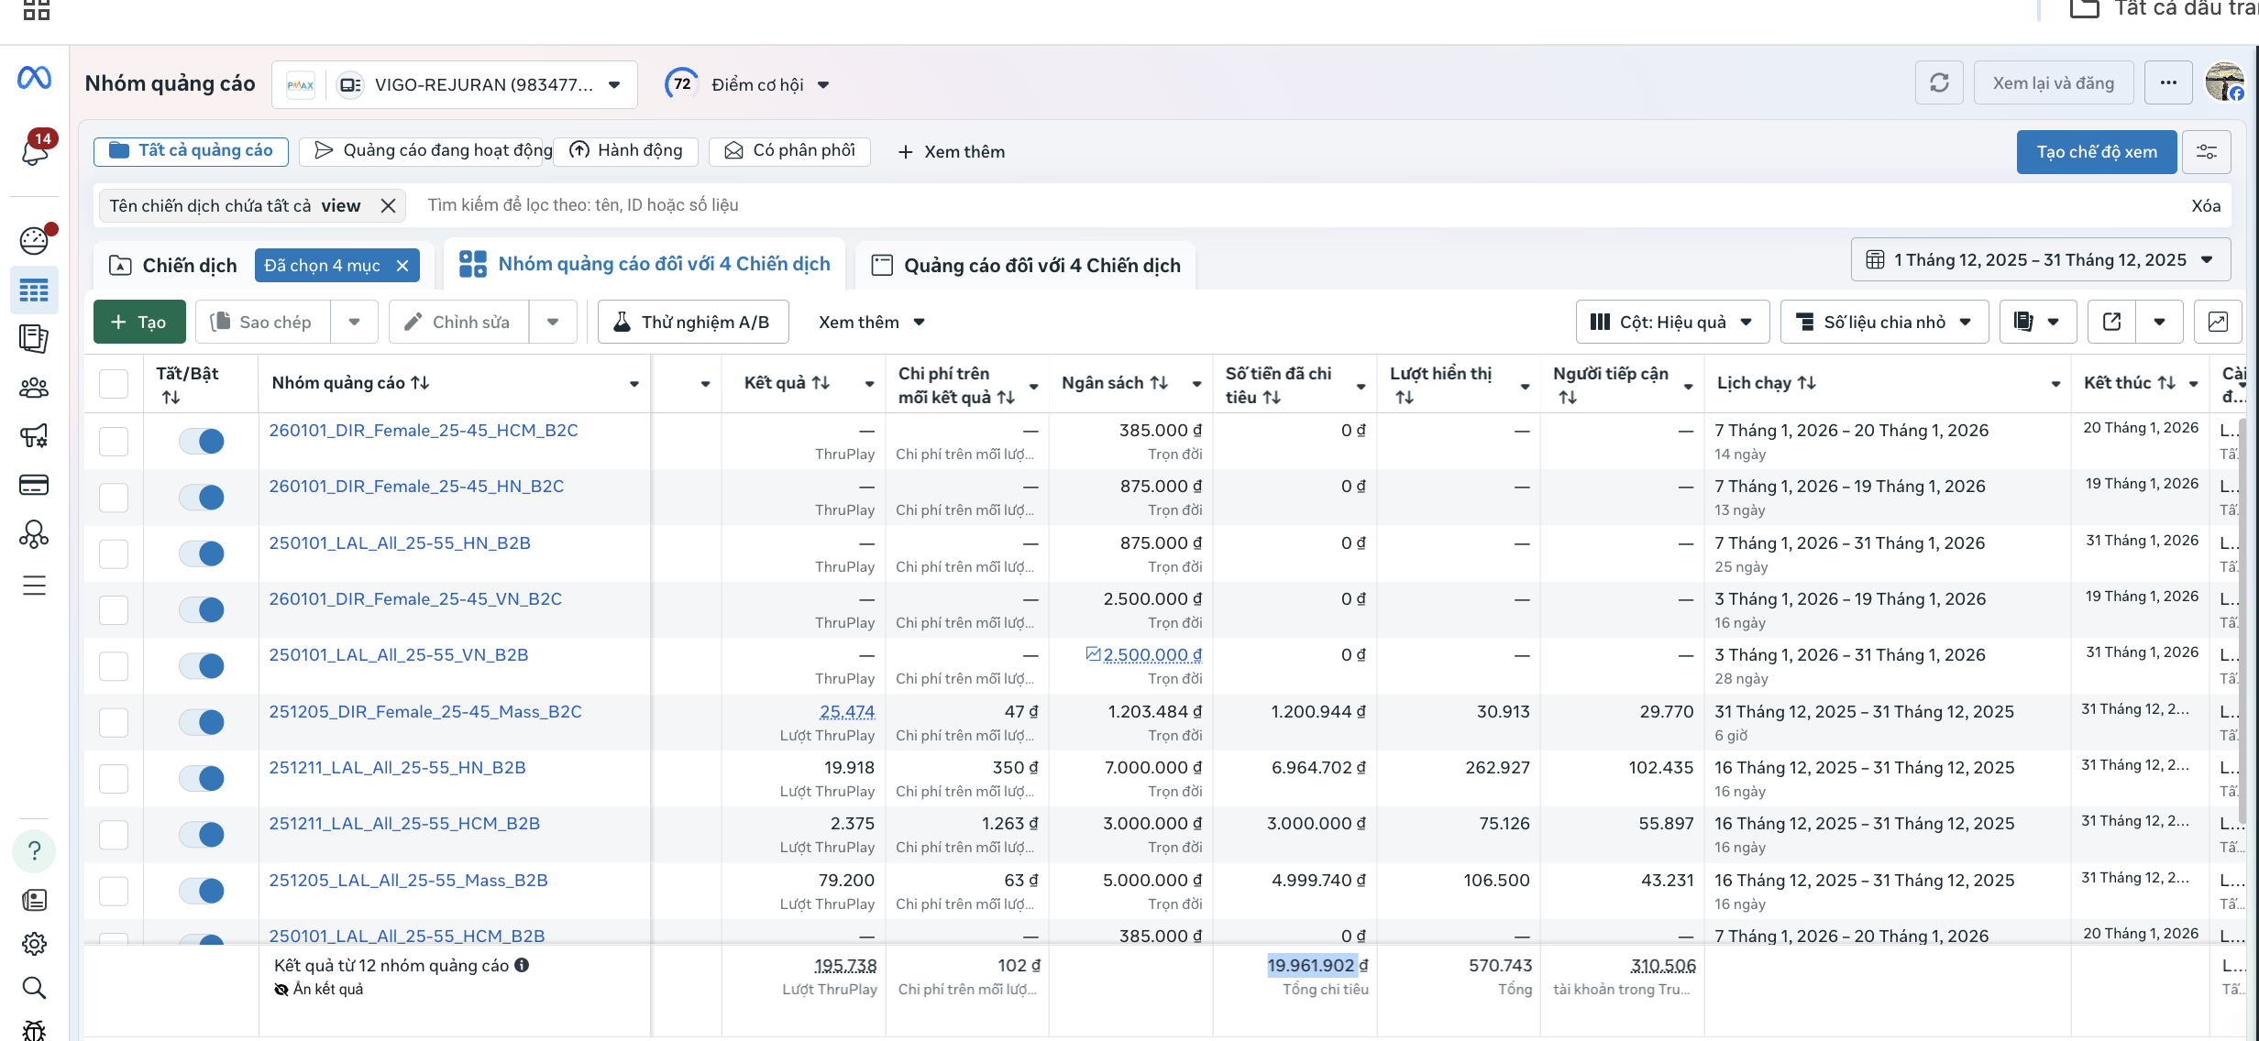Open the audiences people icon in sidebar
Screen dimensions: 2259x1041
coord(34,388)
